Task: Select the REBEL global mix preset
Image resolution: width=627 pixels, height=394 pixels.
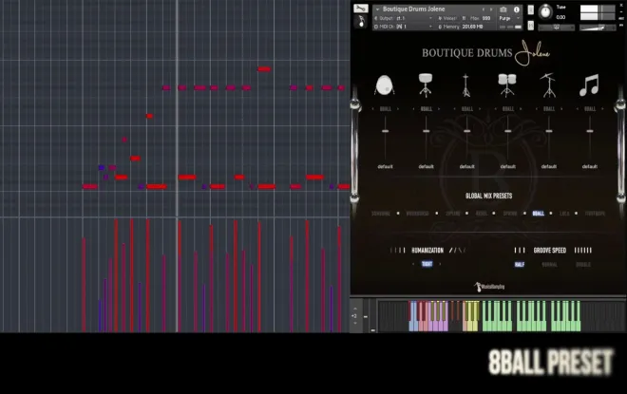Action: [482, 214]
